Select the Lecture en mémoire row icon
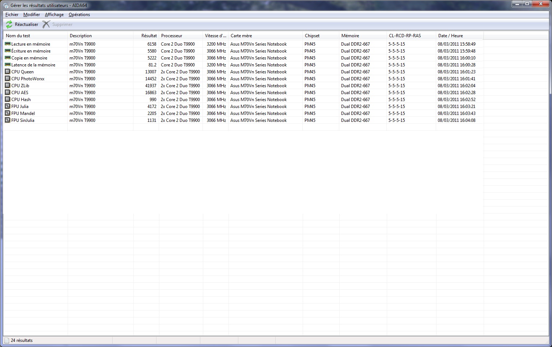Viewport: 552px width, 347px height. tap(7, 44)
